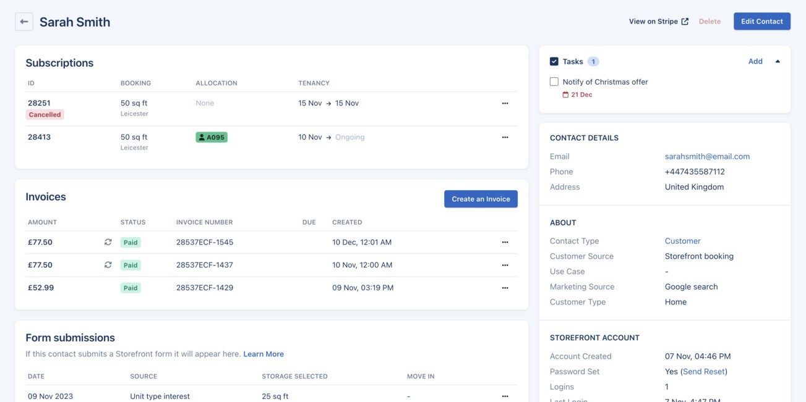Toggle the Tasks header checkbox
This screenshot has height=402, width=806.
(554, 61)
